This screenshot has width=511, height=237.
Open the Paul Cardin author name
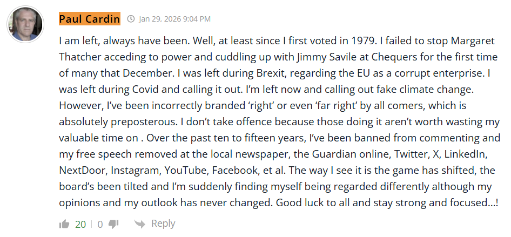90,19
